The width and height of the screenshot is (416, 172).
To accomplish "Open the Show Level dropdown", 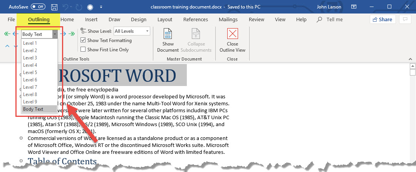I will click(x=132, y=31).
